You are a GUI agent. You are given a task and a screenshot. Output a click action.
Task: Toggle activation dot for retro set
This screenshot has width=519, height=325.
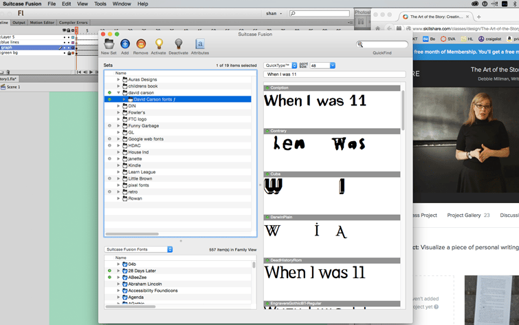pyautogui.click(x=109, y=191)
